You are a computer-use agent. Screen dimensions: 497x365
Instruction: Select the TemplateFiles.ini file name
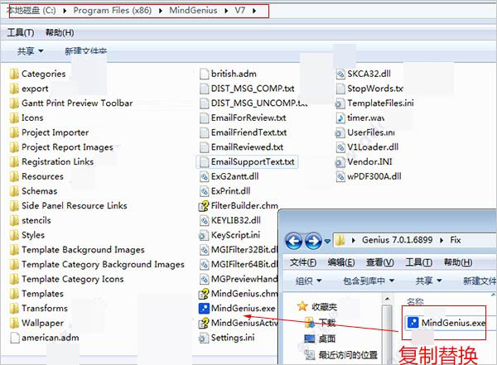click(x=380, y=103)
